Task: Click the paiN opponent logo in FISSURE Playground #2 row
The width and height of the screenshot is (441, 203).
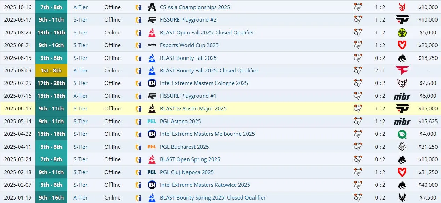Action: point(403,20)
